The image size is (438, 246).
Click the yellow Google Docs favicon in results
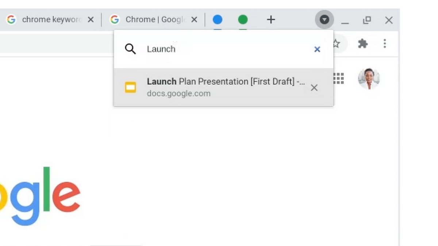(x=130, y=87)
